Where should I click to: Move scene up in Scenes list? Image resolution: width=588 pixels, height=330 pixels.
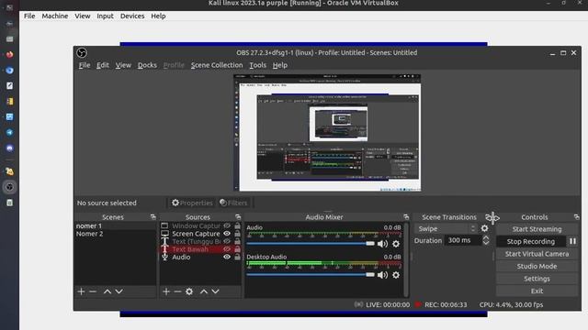coord(107,291)
